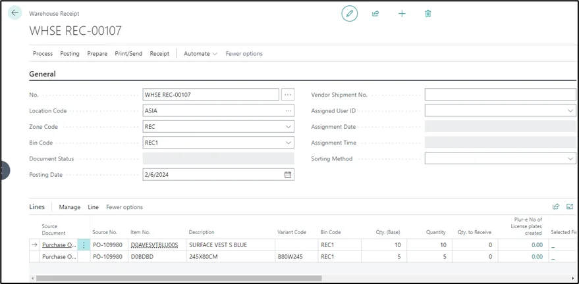The image size is (579, 284).
Task: Open the Print/Send menu
Action: pyautogui.click(x=128, y=53)
